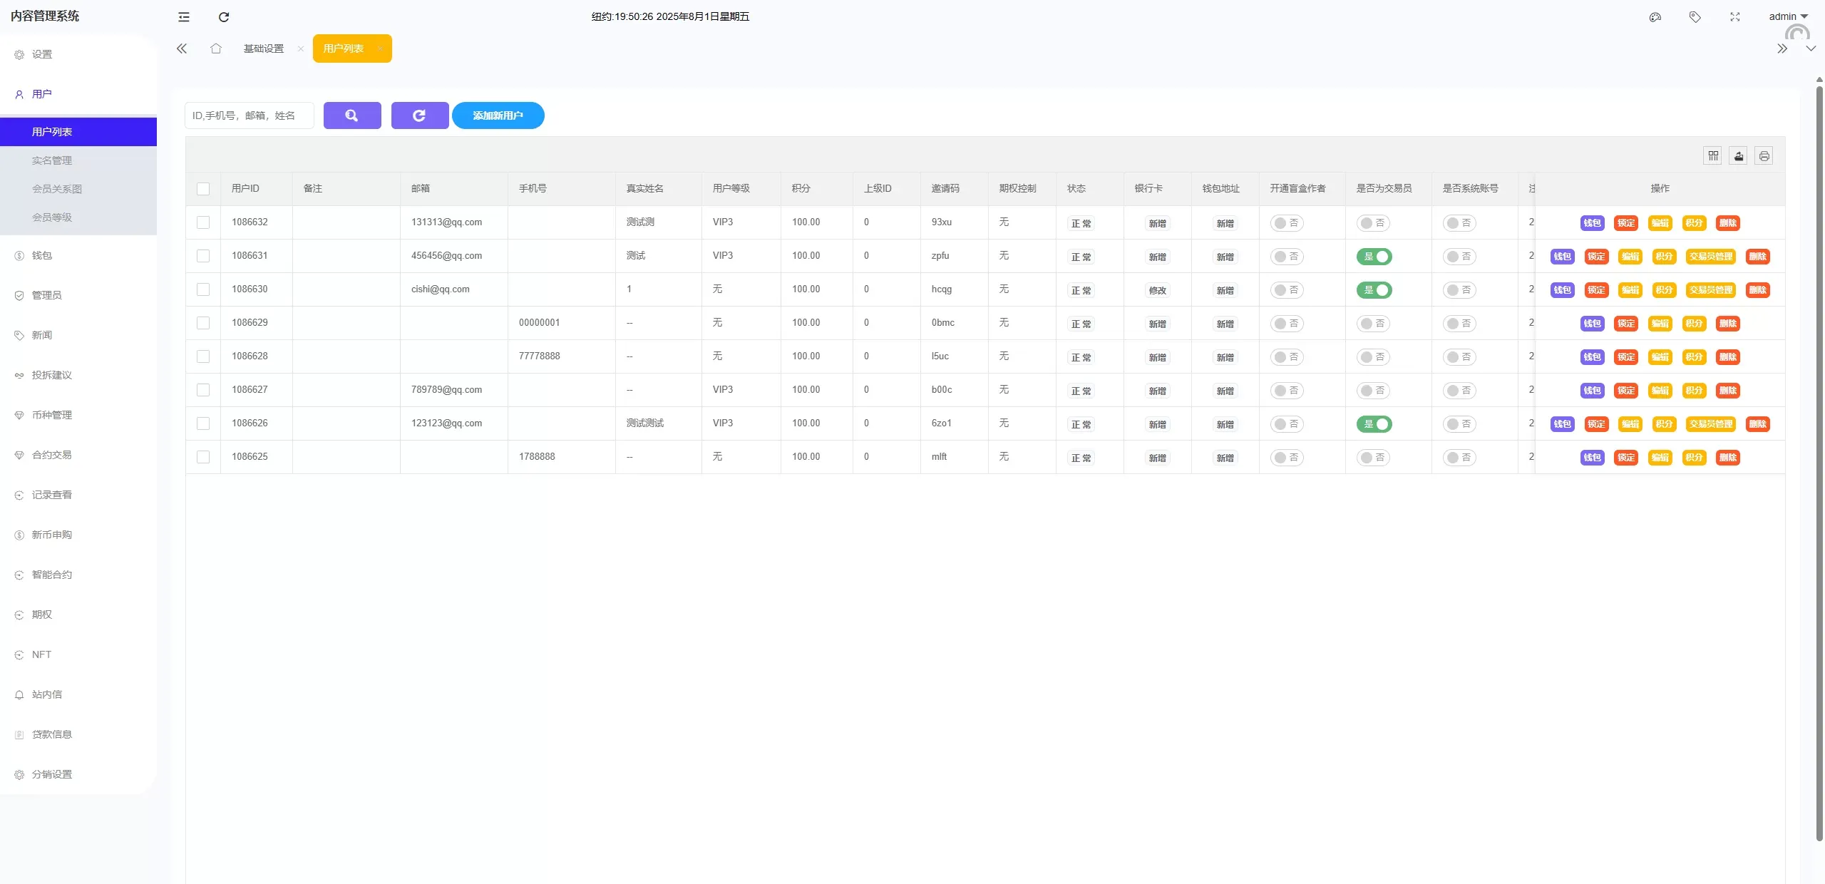1825x884 pixels.
Task: Open 实名管理 in sidebar submenu
Action: (x=52, y=160)
